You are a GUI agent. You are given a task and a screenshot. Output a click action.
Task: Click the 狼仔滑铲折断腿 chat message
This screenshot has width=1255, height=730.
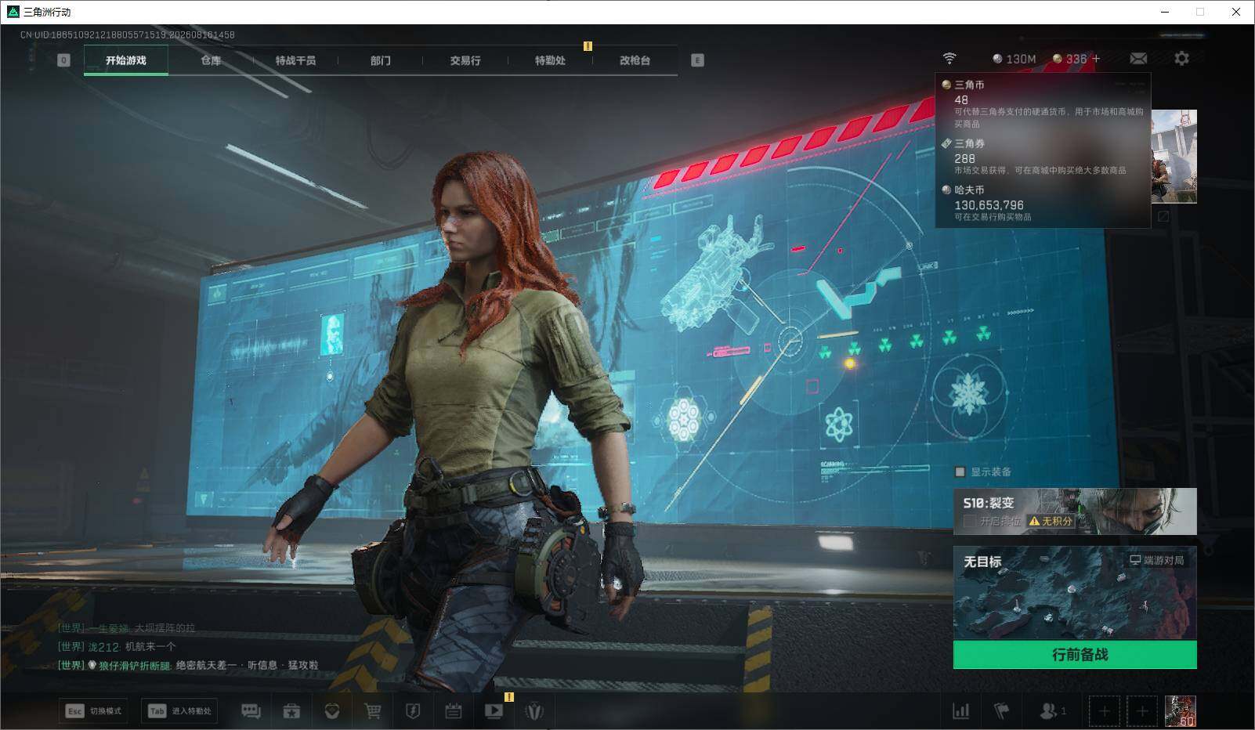(x=188, y=665)
